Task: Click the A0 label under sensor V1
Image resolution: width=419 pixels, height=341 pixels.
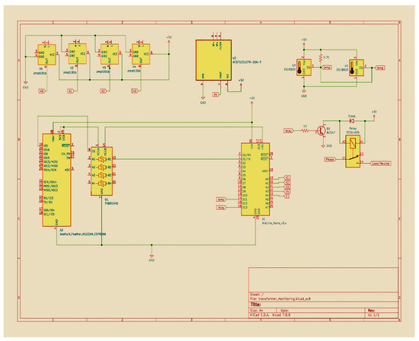Action: point(42,91)
